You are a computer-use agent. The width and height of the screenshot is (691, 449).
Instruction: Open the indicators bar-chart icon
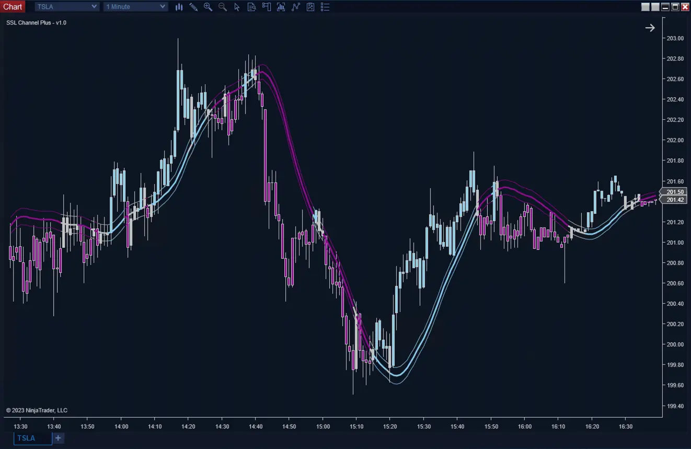281,7
